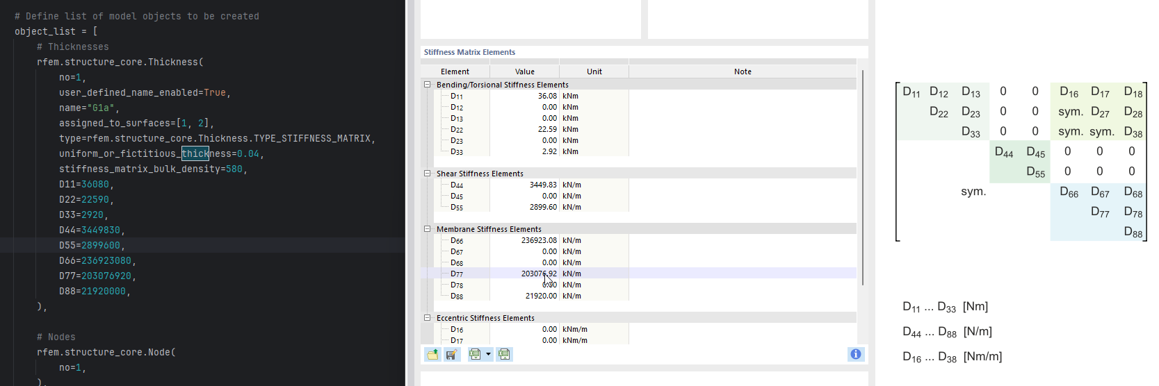Collapse Membrane Stiffness Elements group
This screenshot has width=1159, height=386.
coord(428,229)
